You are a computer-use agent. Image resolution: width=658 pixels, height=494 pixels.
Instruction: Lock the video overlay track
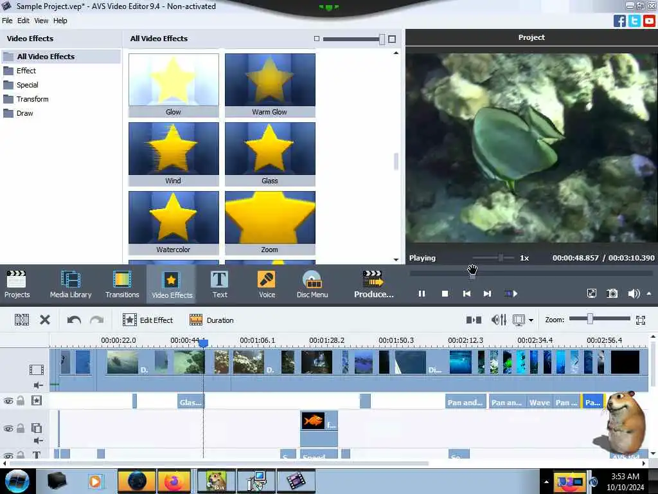(x=20, y=428)
